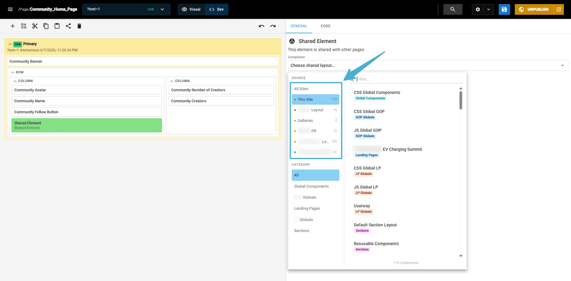This screenshot has width=571, height=281.
Task: Collapse the COLUMN with Community Creators
Action: tap(172, 81)
